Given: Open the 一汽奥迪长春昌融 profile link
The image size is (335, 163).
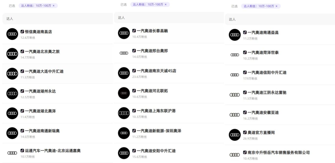Looking at the screenshot, I should coord(152,31).
